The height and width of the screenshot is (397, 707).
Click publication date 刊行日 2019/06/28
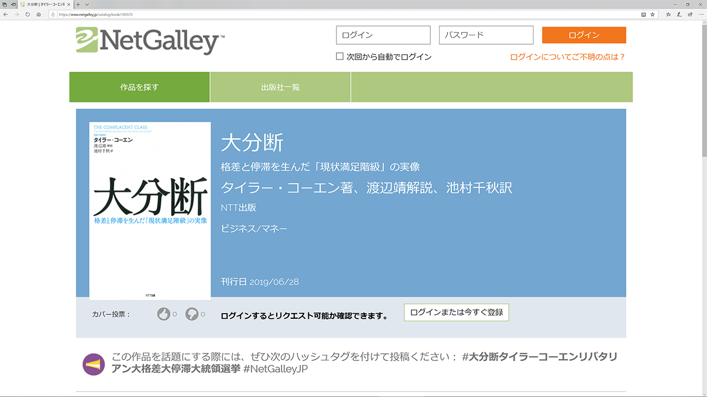tap(260, 282)
